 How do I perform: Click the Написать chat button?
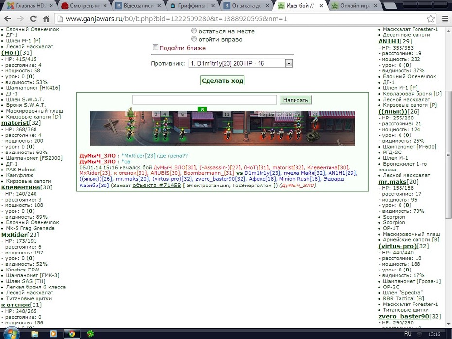point(296,100)
